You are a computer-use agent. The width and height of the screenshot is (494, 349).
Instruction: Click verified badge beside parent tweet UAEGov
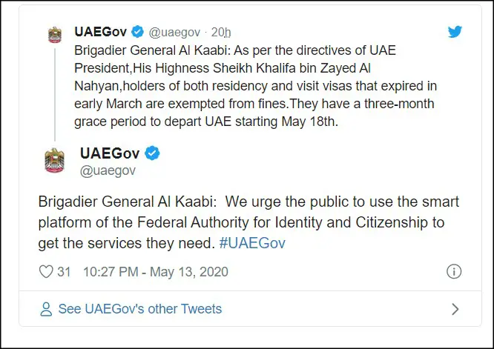137,32
